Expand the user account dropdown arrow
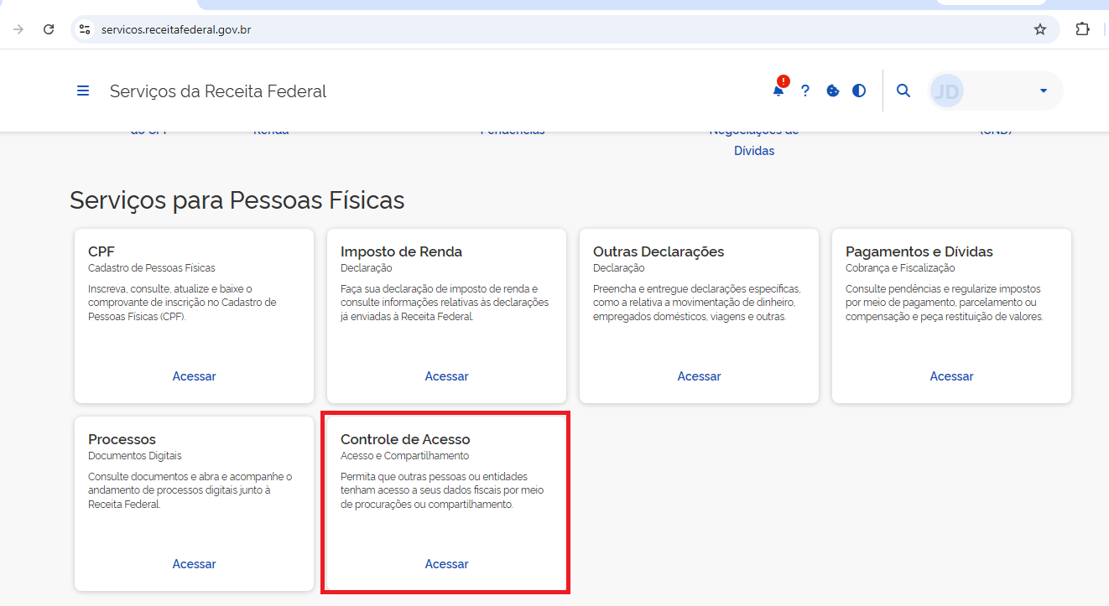The height and width of the screenshot is (606, 1109). tap(1044, 91)
